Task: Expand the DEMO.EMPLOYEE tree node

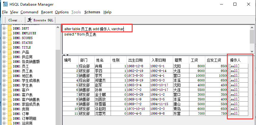Action: tap(4, 33)
